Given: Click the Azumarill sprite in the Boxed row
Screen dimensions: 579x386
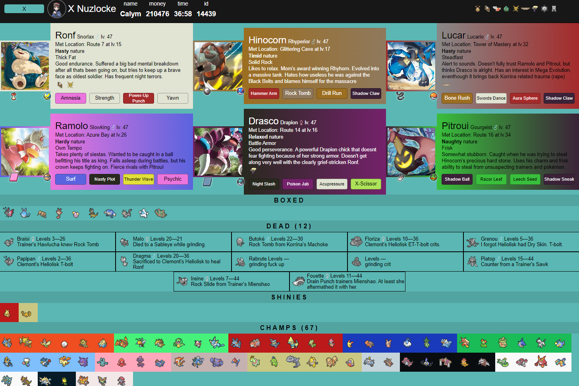Looking at the screenshot, I should (x=25, y=213).
